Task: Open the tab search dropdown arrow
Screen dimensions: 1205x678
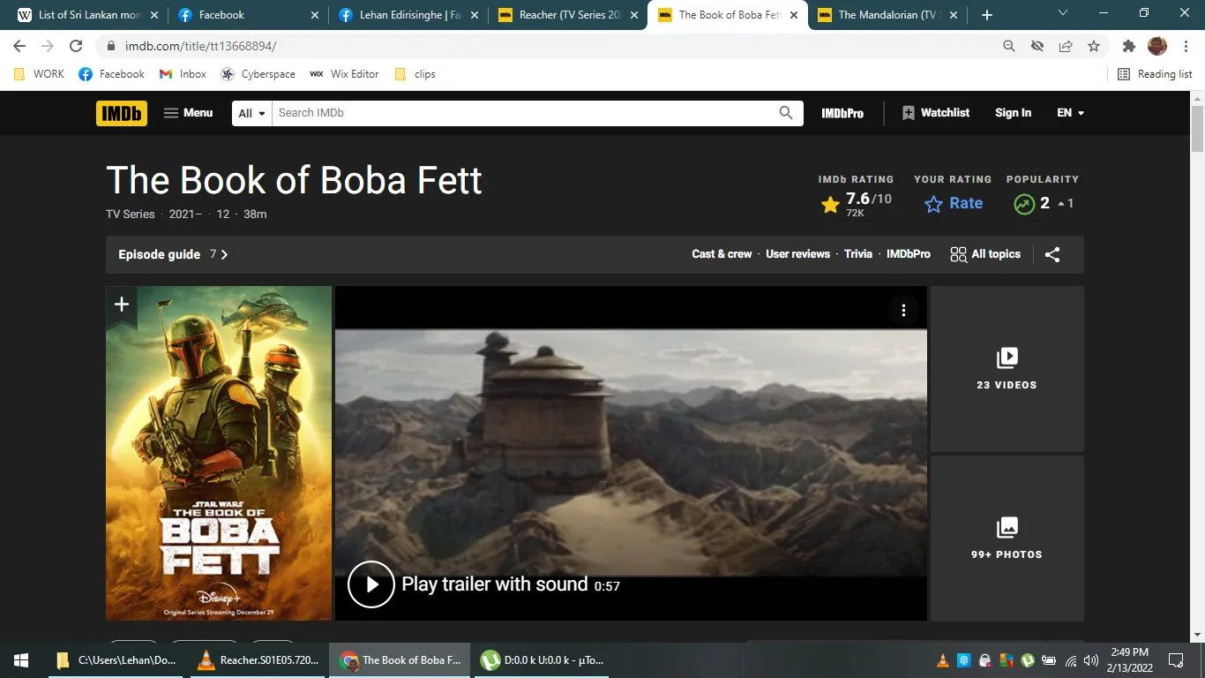Action: coord(1062,13)
